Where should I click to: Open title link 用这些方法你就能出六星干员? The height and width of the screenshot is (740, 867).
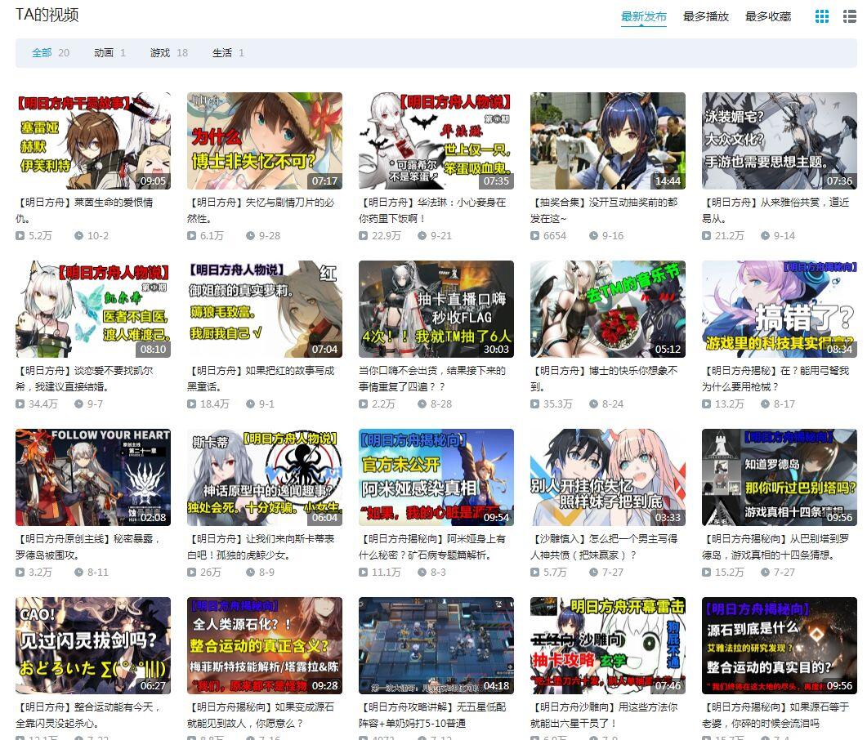(x=604, y=715)
